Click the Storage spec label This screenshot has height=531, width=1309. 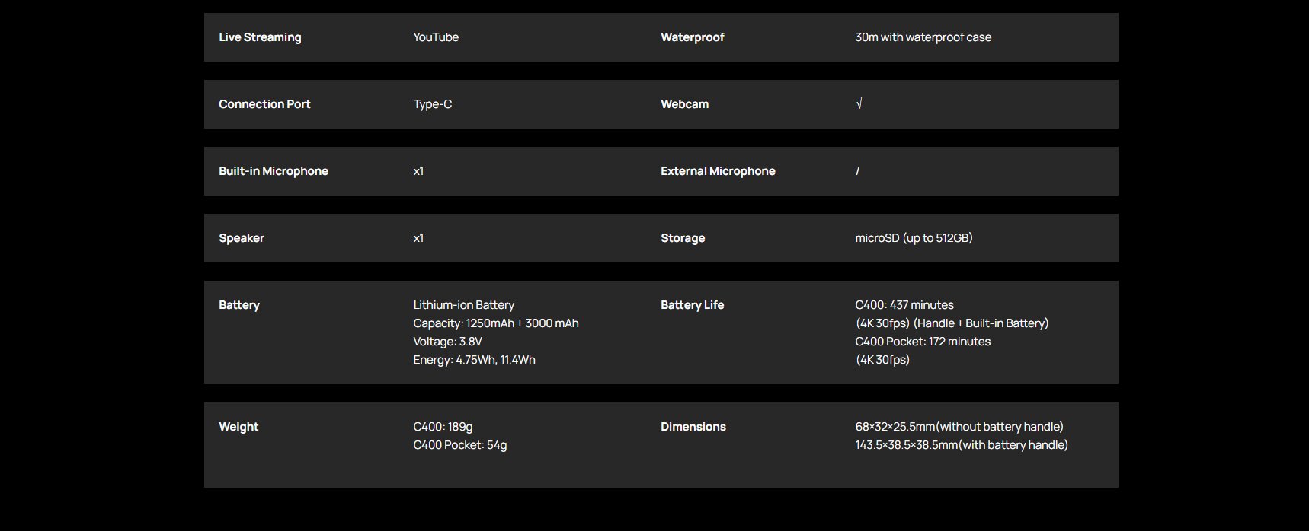pyautogui.click(x=682, y=238)
